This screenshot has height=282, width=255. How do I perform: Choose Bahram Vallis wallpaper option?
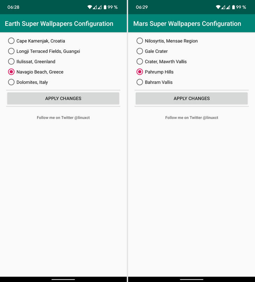154,82
